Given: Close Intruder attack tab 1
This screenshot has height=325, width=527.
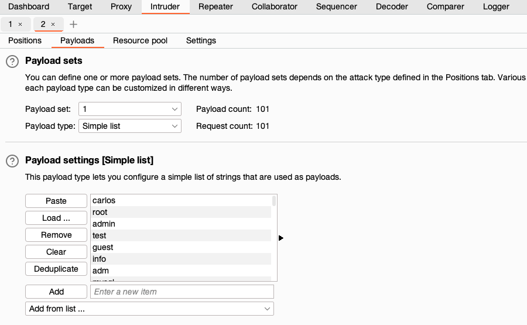Looking at the screenshot, I should (20, 24).
